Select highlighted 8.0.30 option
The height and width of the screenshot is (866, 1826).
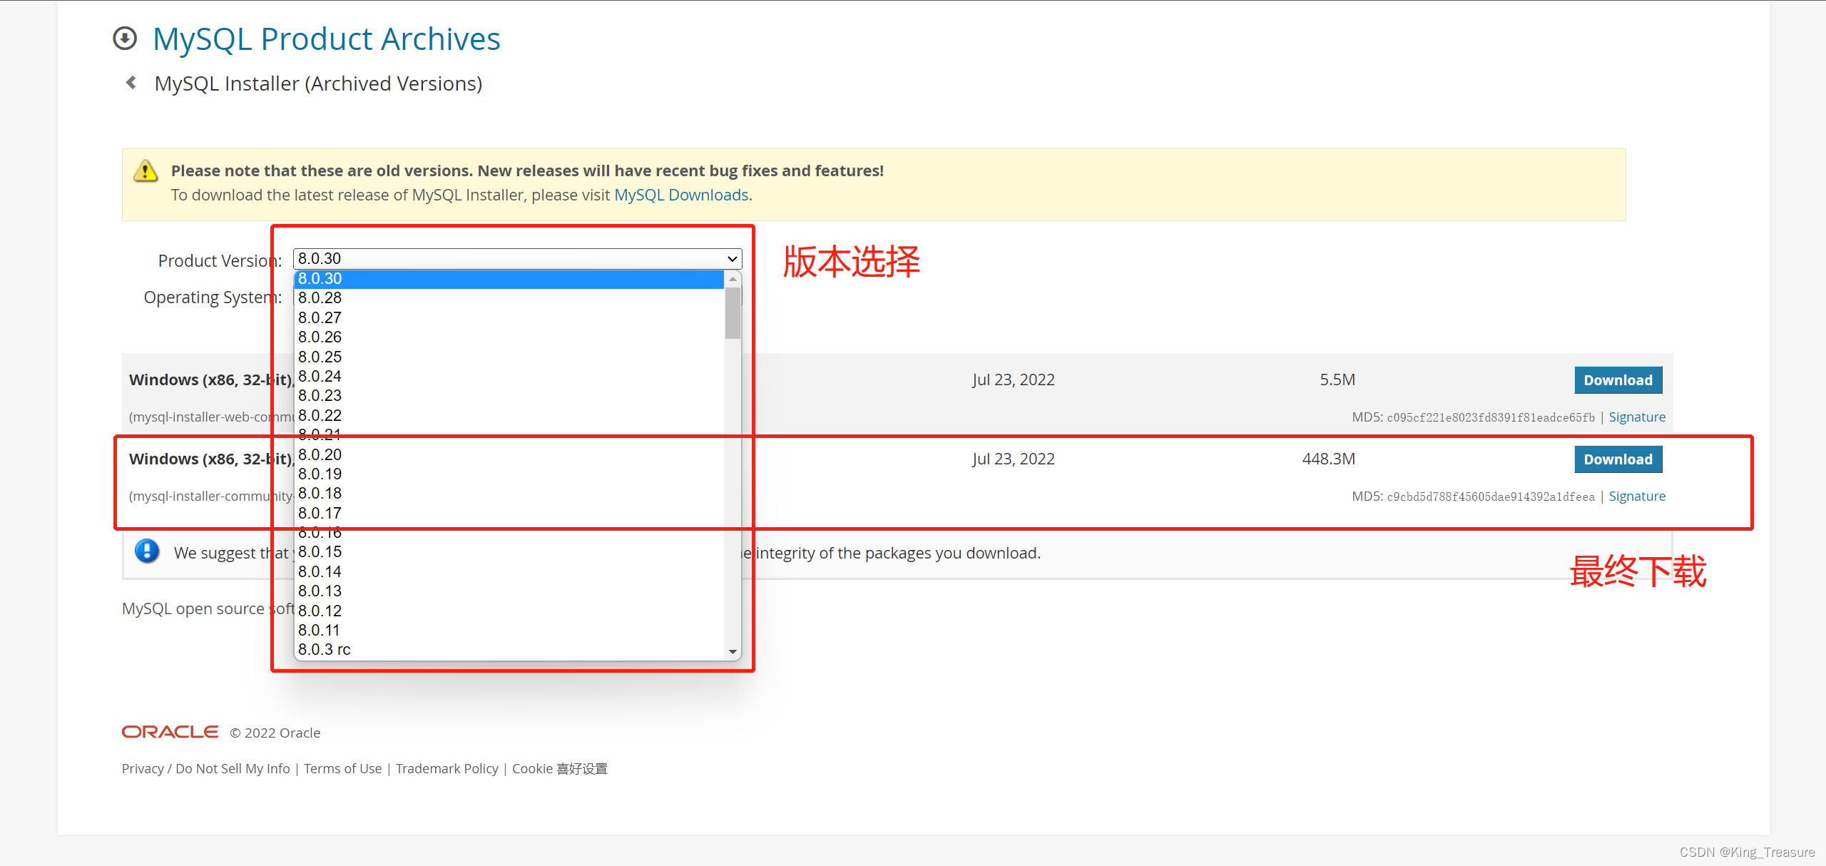[x=320, y=279]
